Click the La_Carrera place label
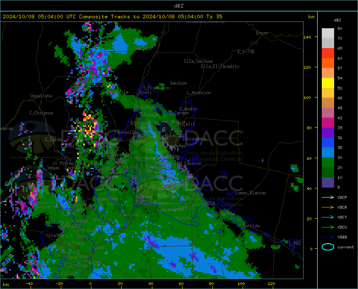358x289 pixels. [x=49, y=206]
